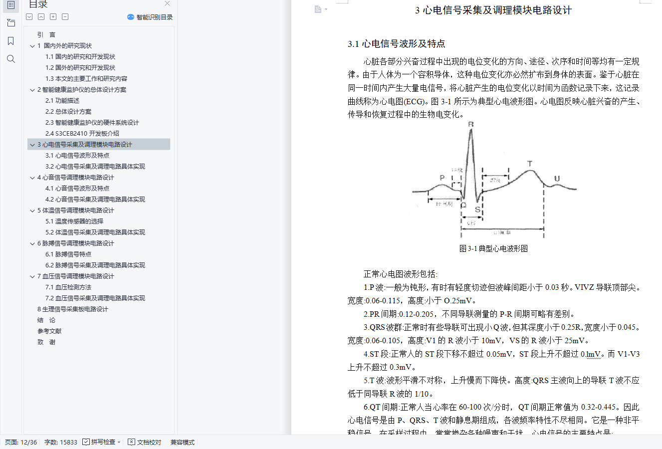Toggle the 拼写检查 spell check checkbox
The image size is (662, 449).
[x=86, y=442]
